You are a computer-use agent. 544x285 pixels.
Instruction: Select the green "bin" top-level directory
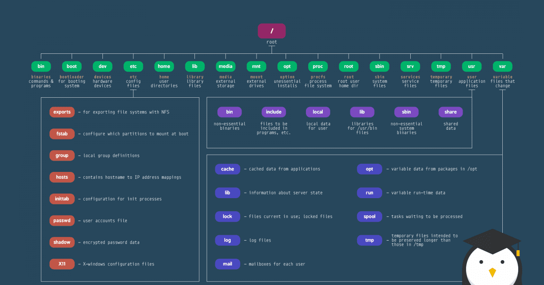[41, 66]
